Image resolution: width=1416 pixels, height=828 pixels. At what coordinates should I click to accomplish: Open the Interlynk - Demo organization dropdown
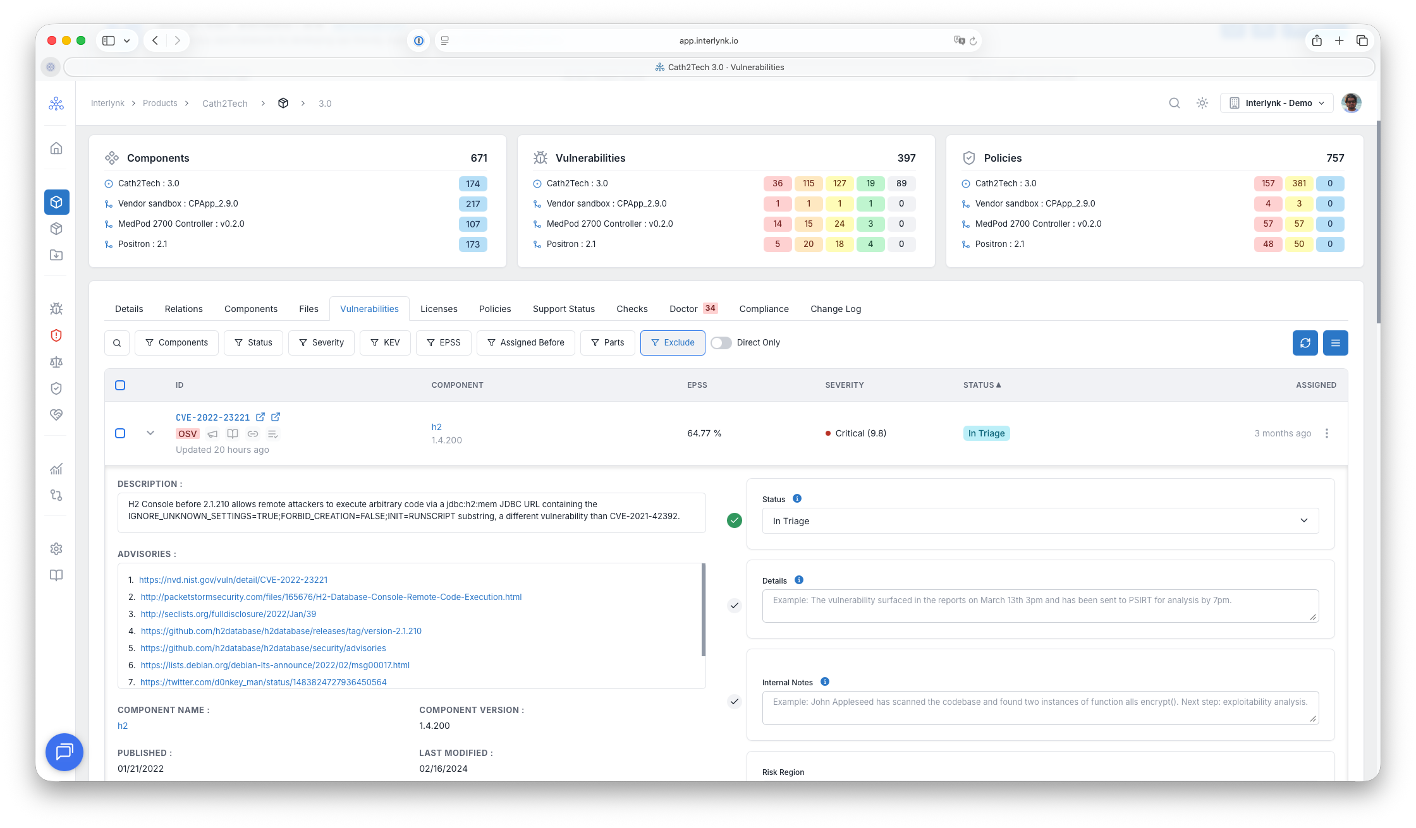(x=1276, y=103)
